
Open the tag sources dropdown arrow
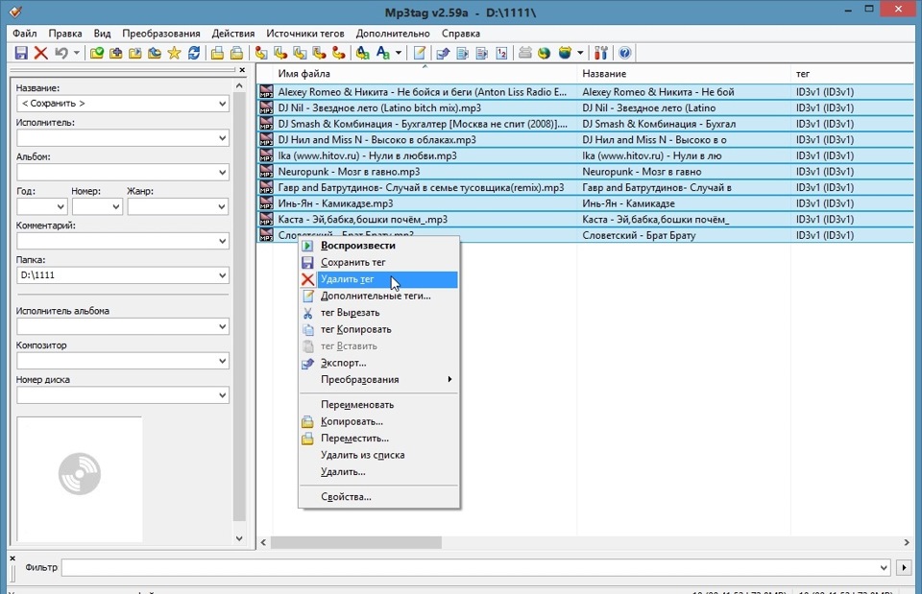[580, 53]
